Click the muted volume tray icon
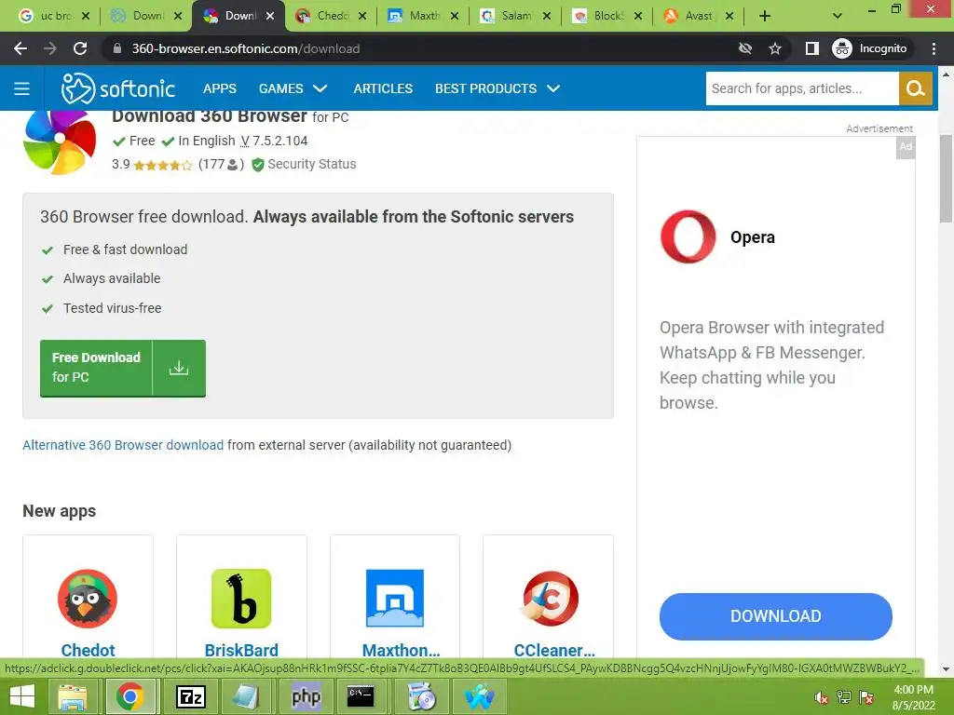The width and height of the screenshot is (954, 715). [822, 697]
